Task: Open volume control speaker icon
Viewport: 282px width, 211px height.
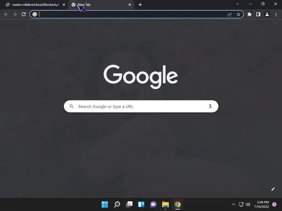Action: (248, 204)
